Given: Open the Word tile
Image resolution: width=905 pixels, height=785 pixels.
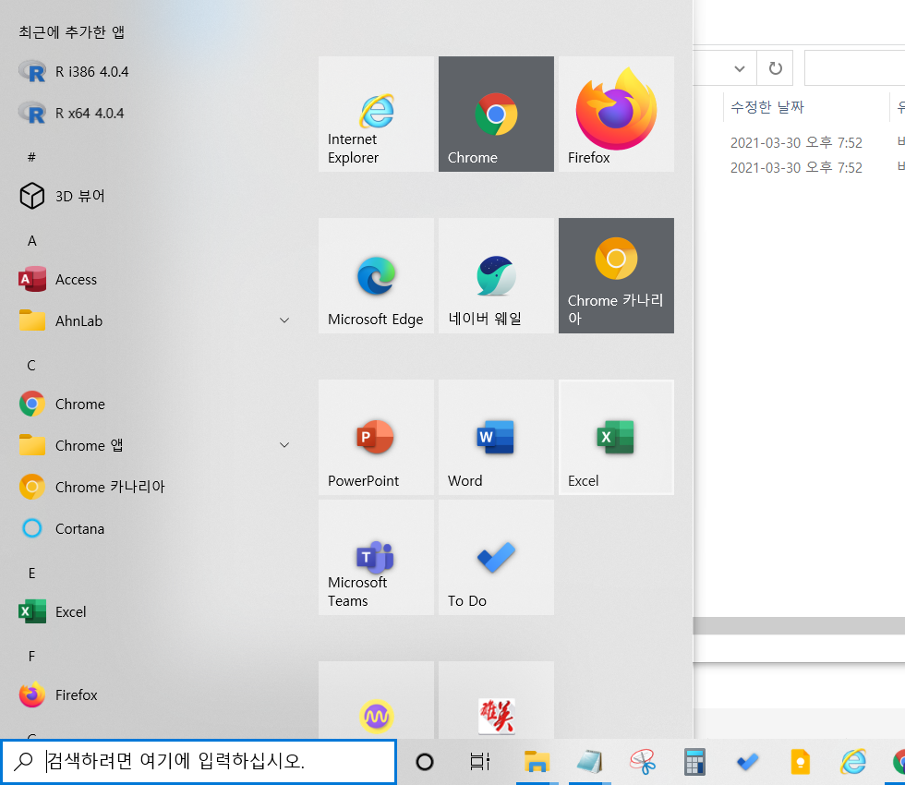Looking at the screenshot, I should click(x=496, y=437).
